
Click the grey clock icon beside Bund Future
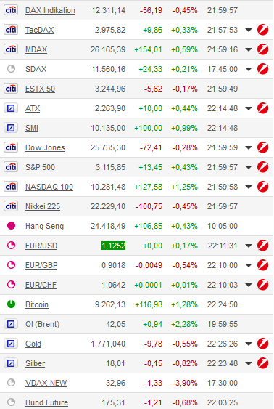point(11,402)
